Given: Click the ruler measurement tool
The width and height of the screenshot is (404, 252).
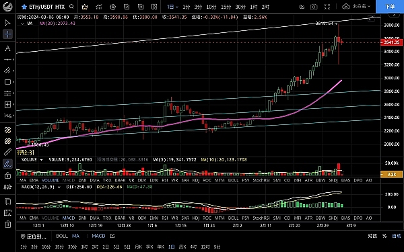Looking at the screenshot, I should (7, 152).
